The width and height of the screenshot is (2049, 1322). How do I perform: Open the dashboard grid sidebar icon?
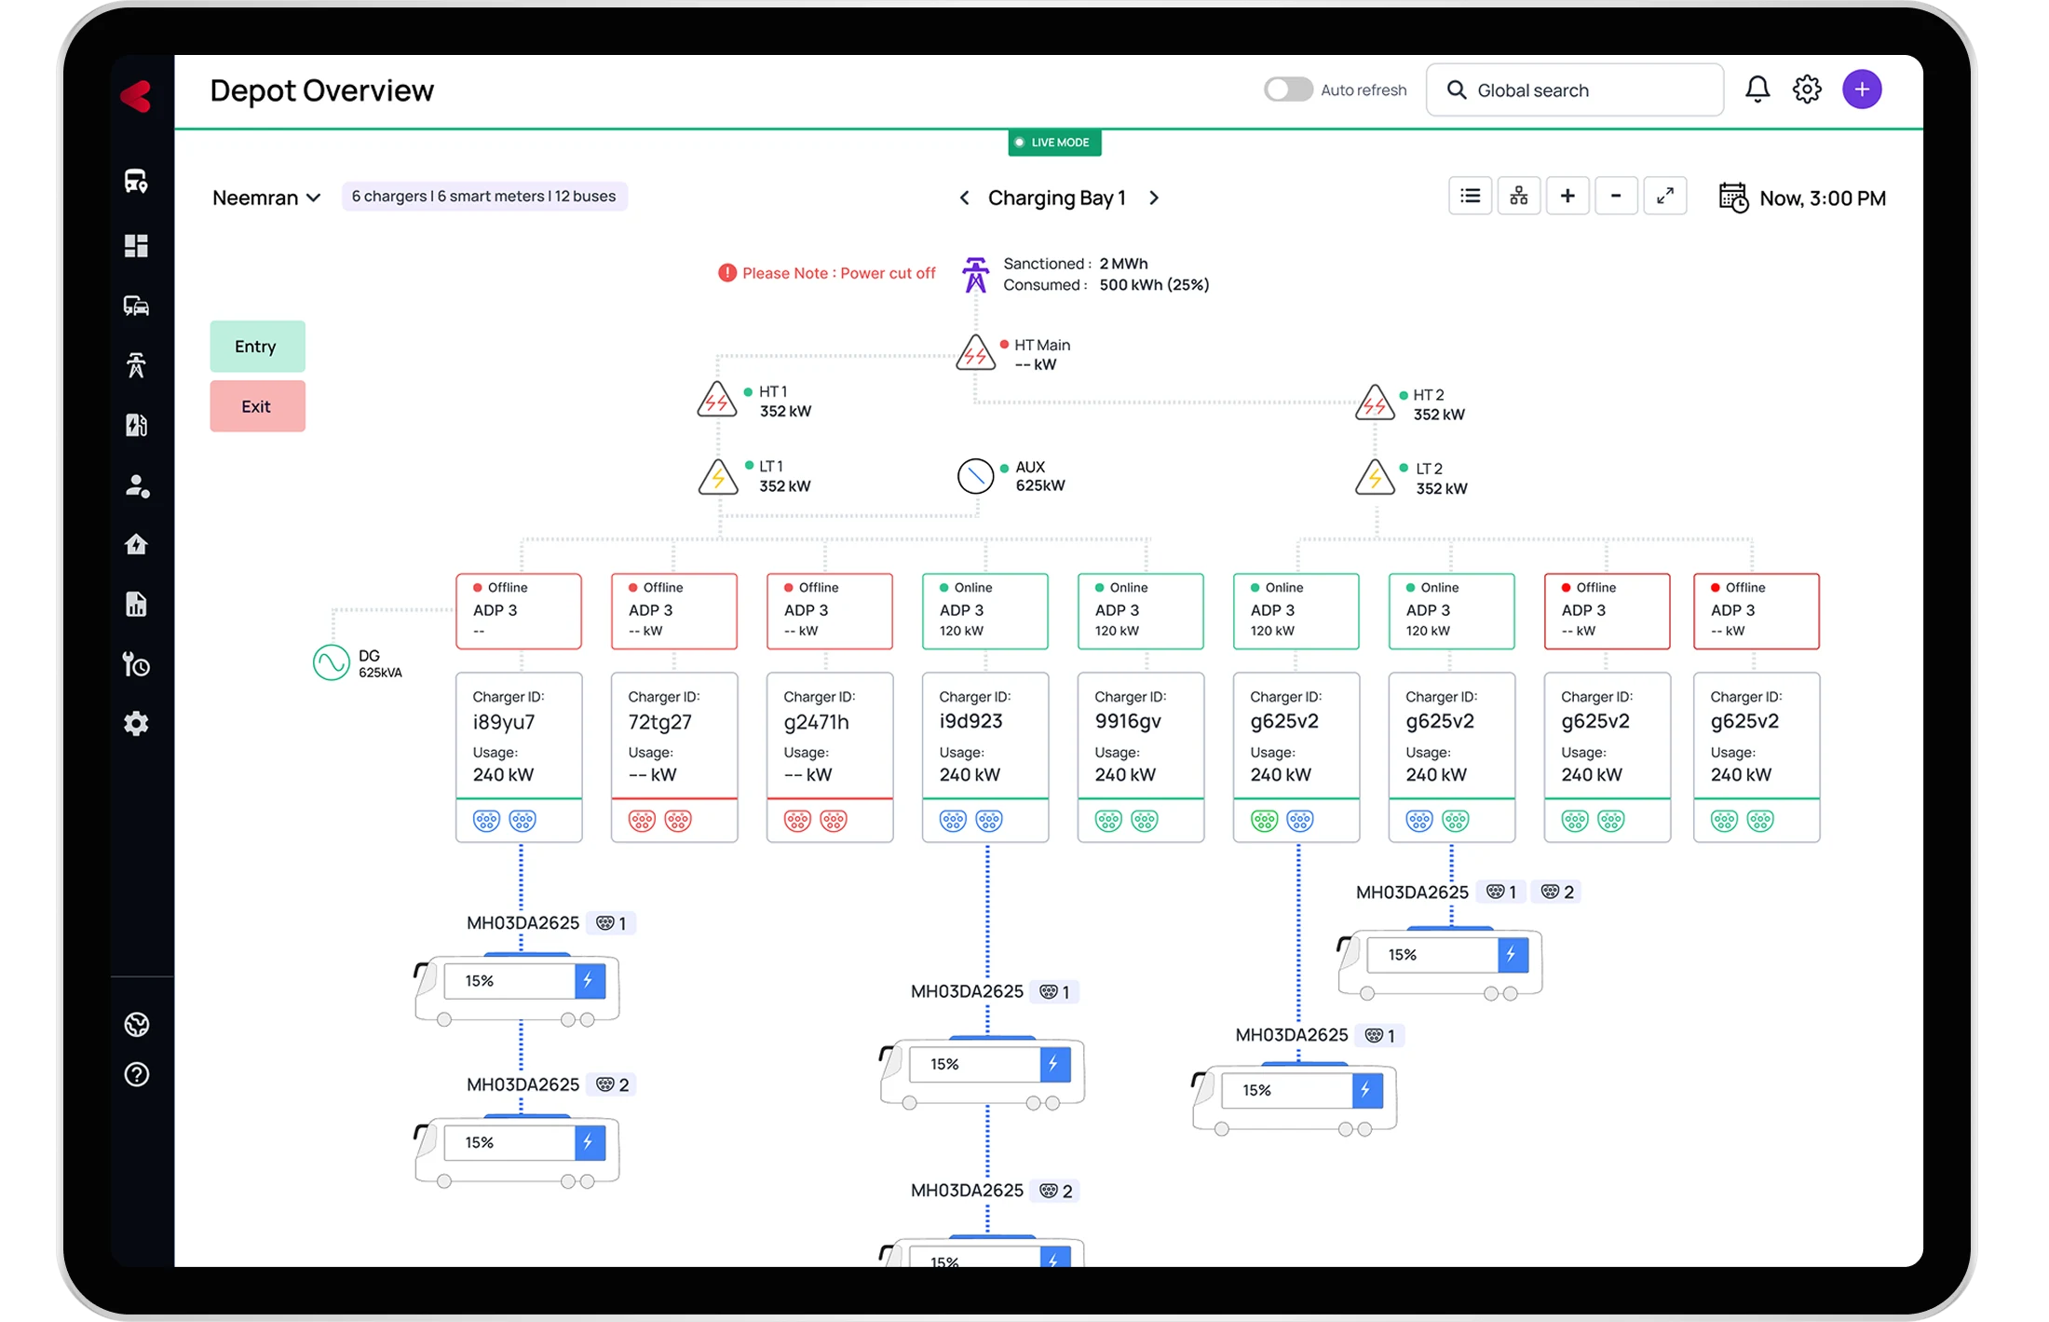[136, 245]
